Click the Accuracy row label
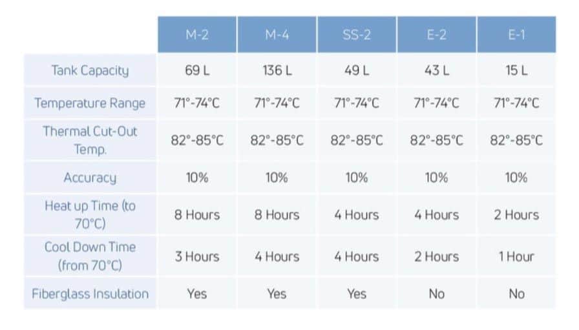Image resolution: width=579 pixels, height=330 pixels. [90, 178]
